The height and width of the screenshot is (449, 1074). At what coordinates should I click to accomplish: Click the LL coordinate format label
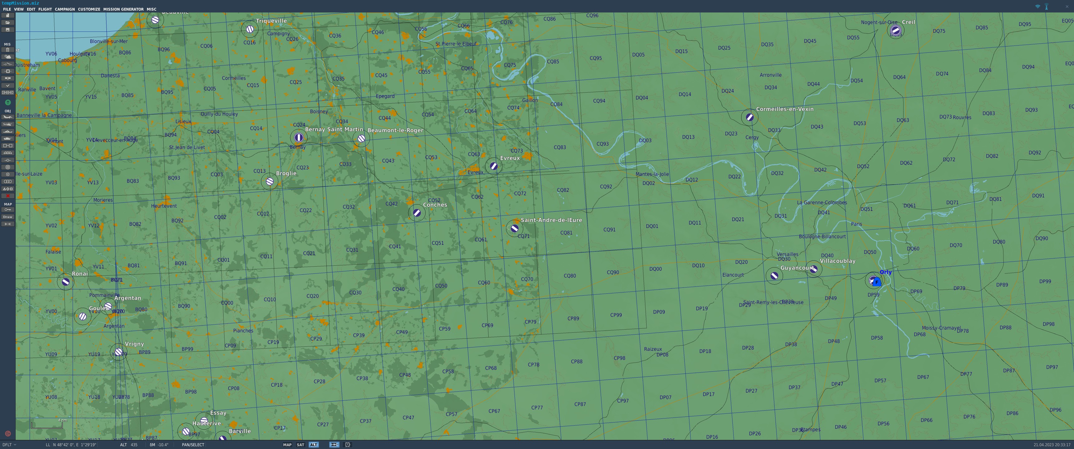(x=47, y=445)
